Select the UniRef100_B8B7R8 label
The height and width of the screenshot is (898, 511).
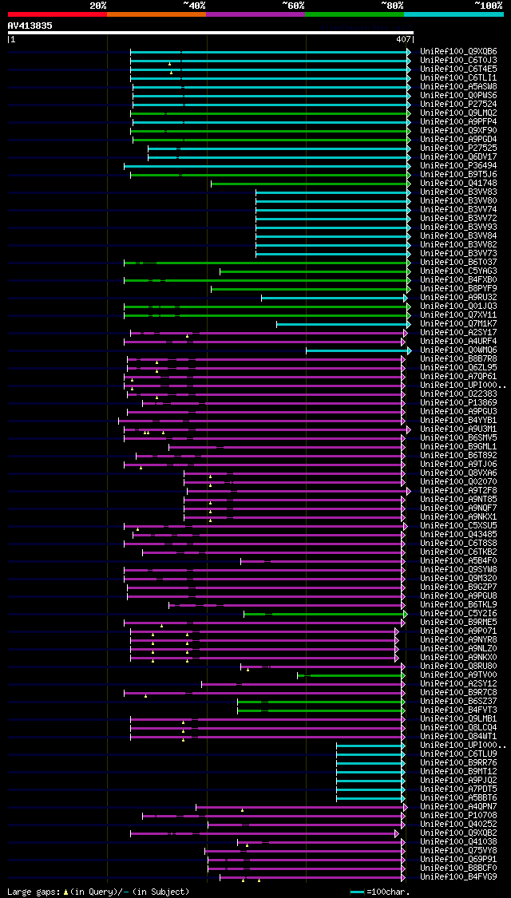tap(458, 359)
